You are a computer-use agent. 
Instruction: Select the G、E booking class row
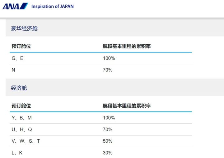coord(101,58)
